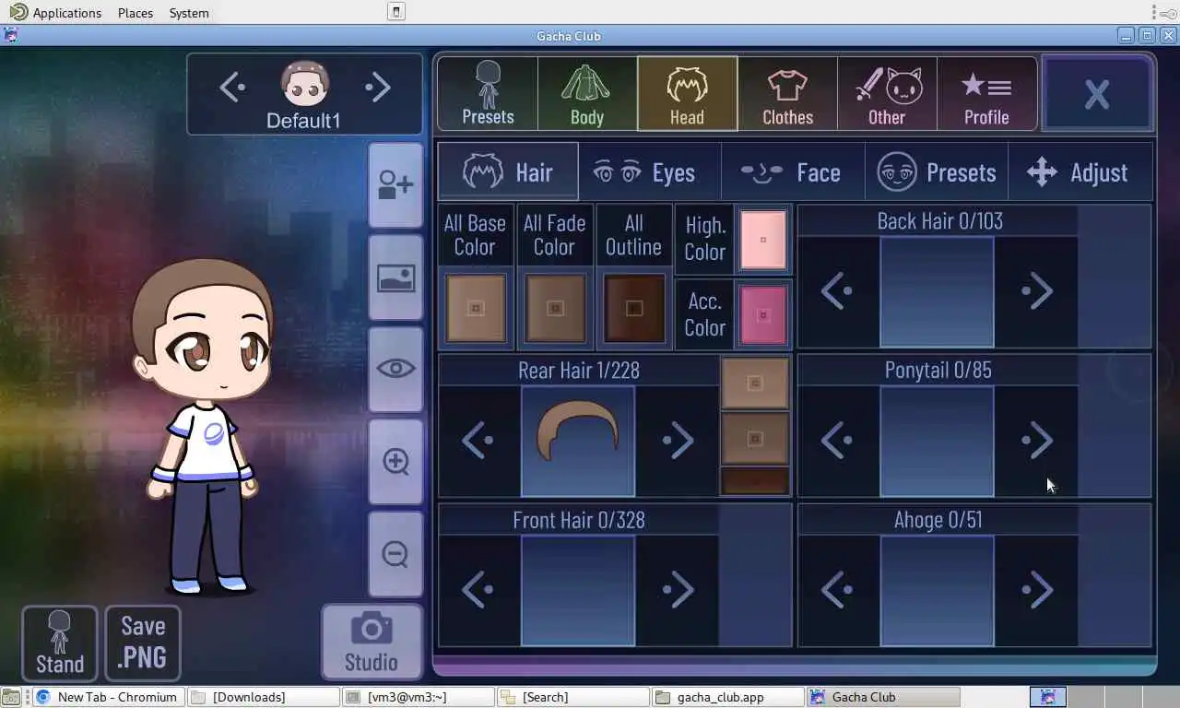Click the show desktop icon in taskbar
The height and width of the screenshot is (708, 1180).
[10, 697]
